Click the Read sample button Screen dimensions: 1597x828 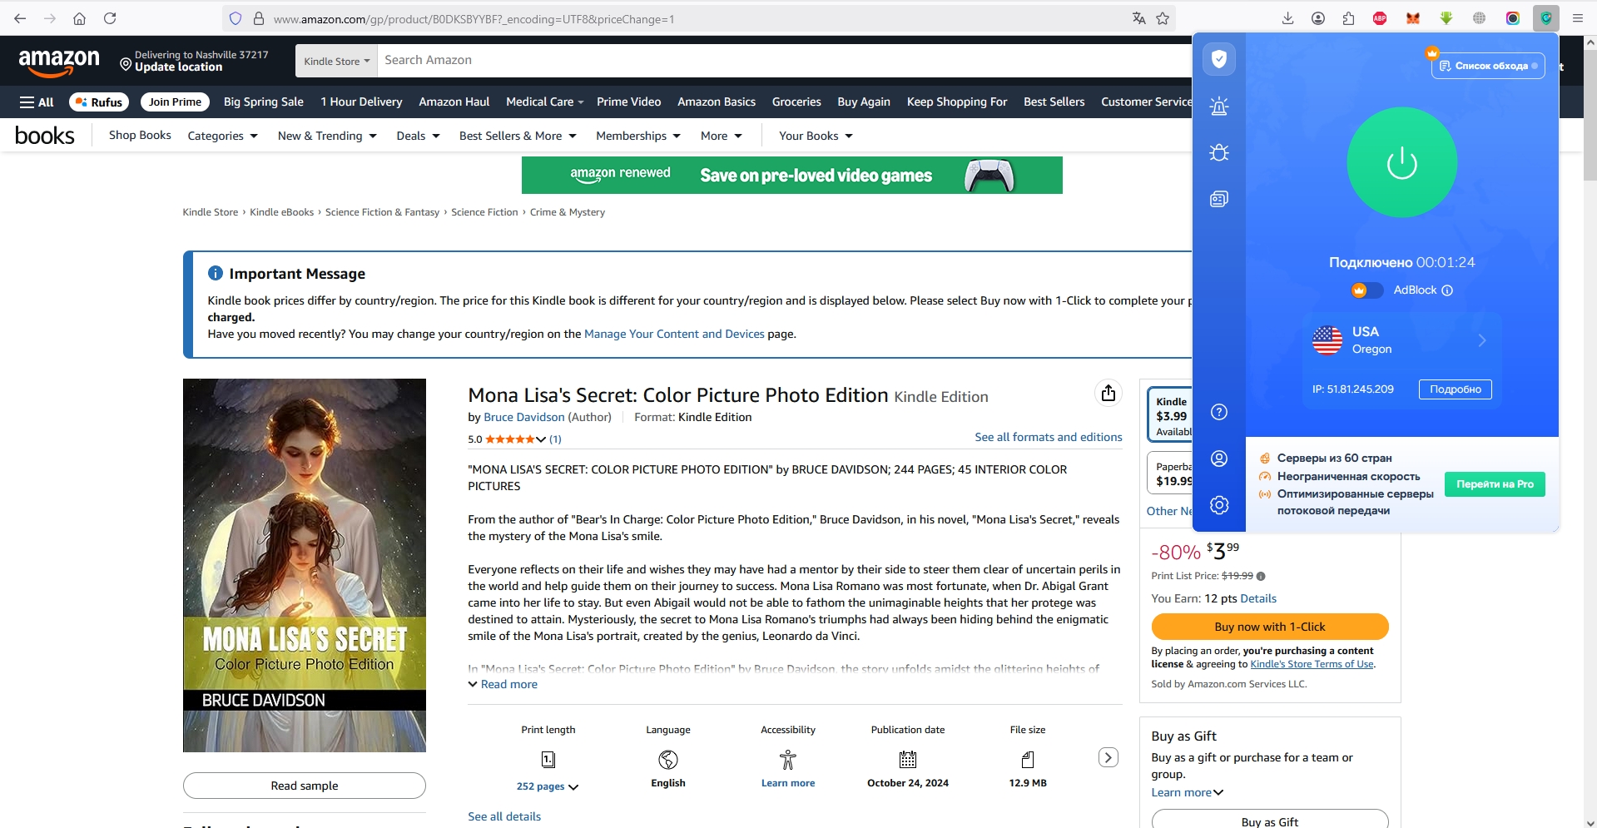point(305,786)
